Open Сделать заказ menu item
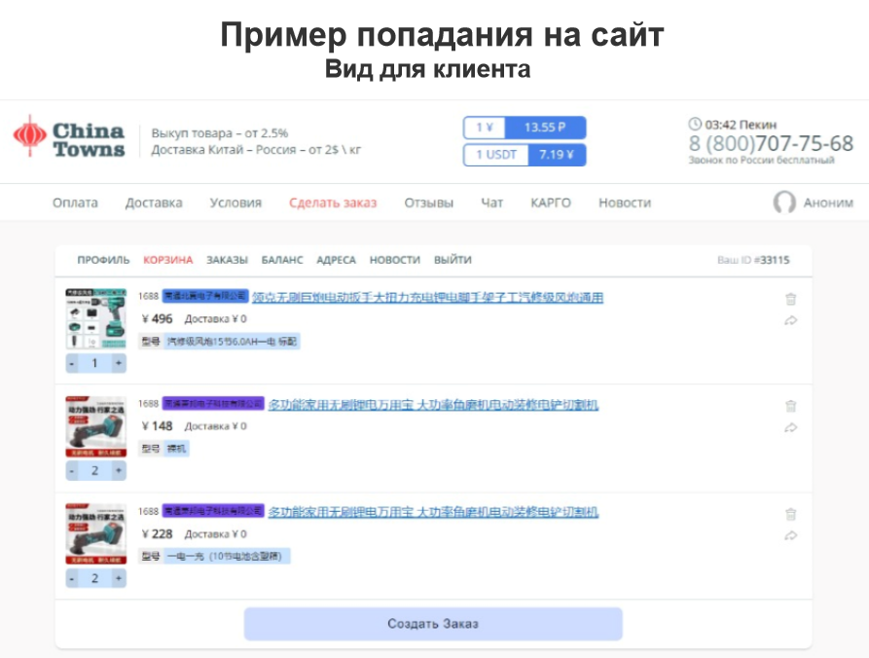Viewport: 869px width, 658px height. 333,201
